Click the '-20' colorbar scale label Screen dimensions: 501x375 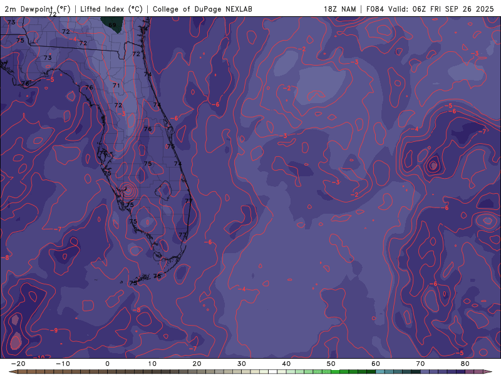click(x=18, y=364)
